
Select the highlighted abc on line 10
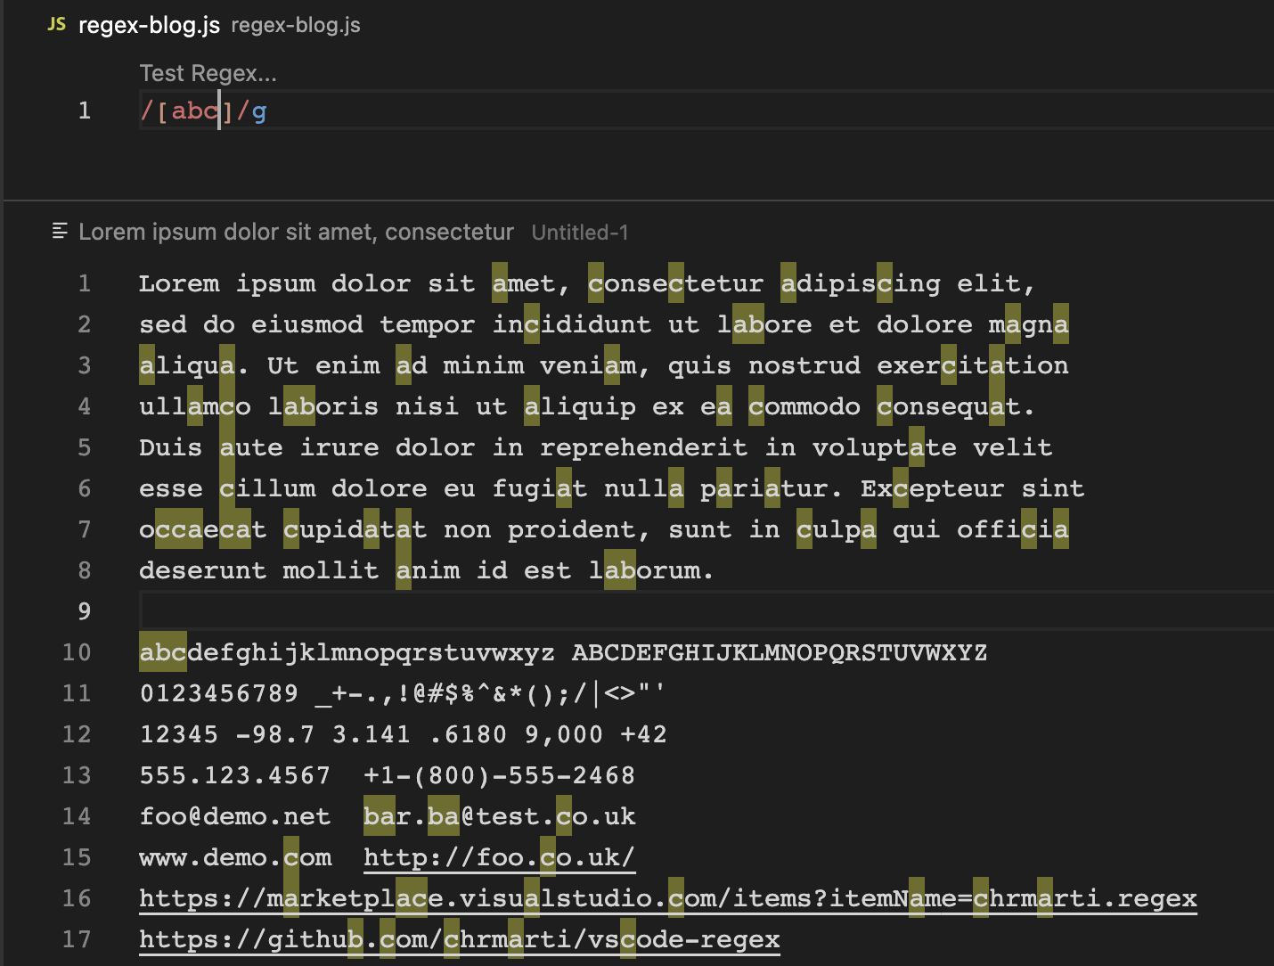[162, 652]
